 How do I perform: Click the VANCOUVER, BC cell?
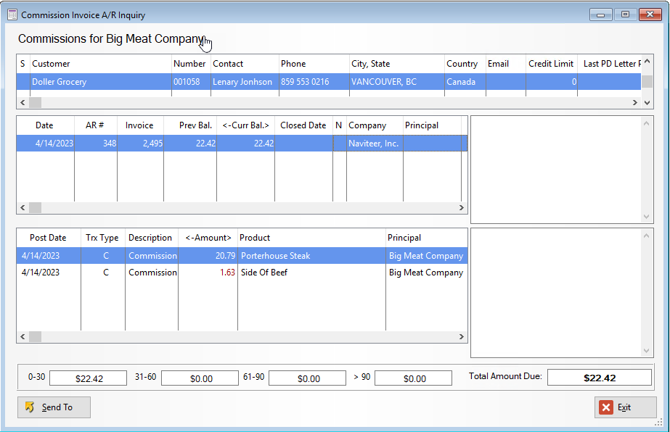pos(397,81)
